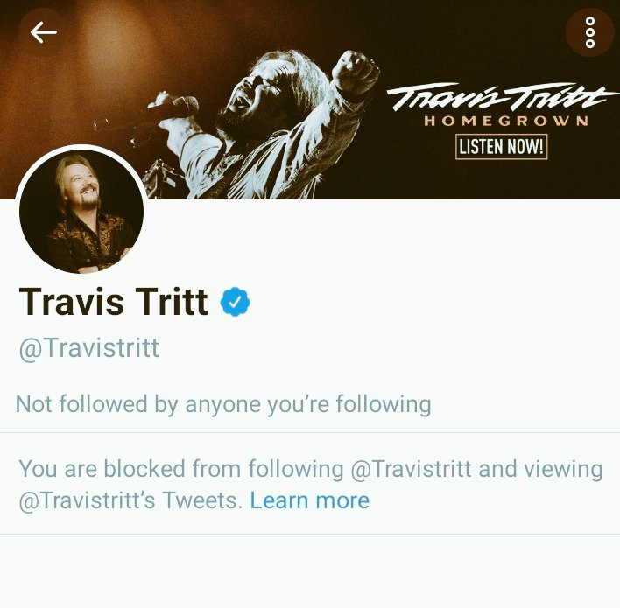
Task: Tap the HOMEGROWN album title text
Action: pyautogui.click(x=506, y=121)
